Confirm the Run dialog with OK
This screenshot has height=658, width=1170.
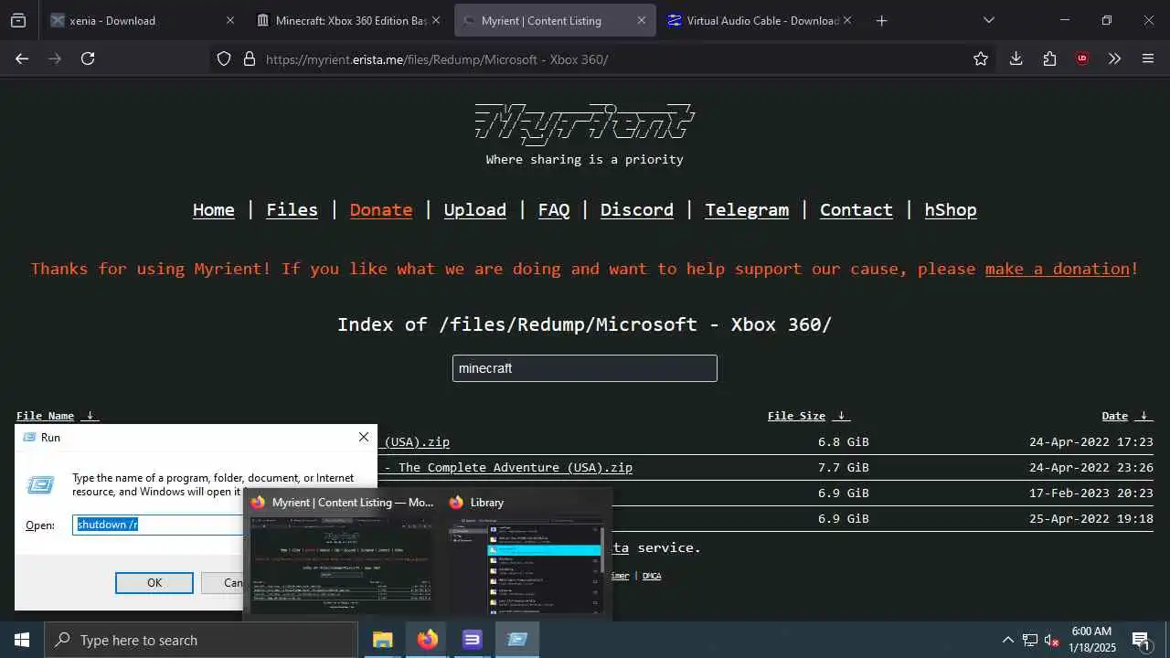click(154, 583)
